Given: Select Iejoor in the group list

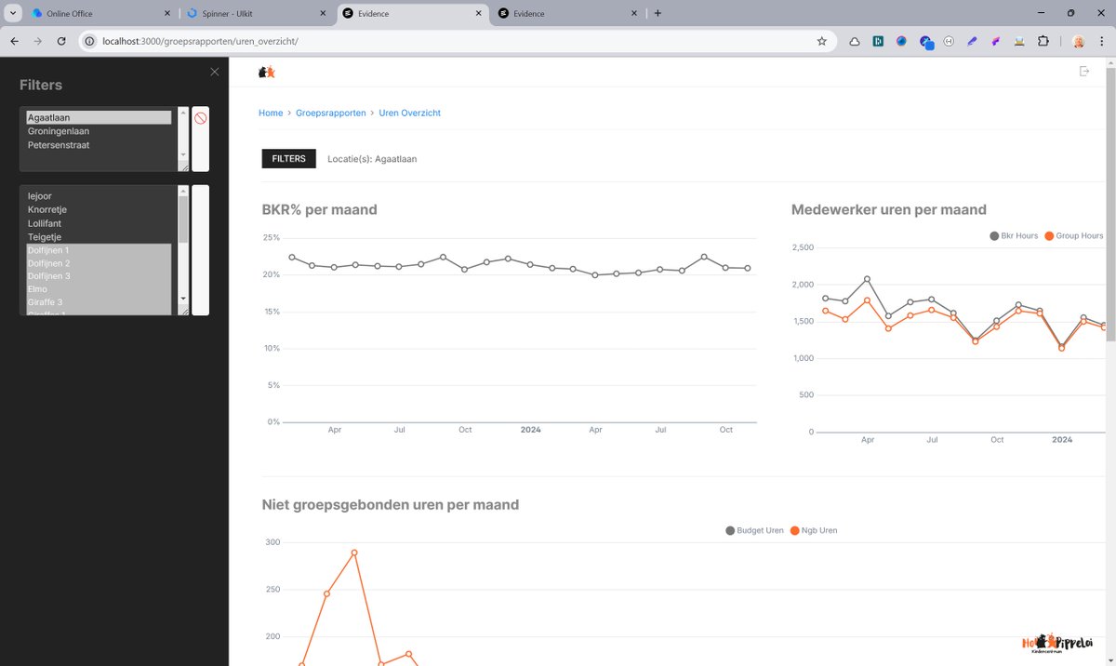Looking at the screenshot, I should [99, 196].
